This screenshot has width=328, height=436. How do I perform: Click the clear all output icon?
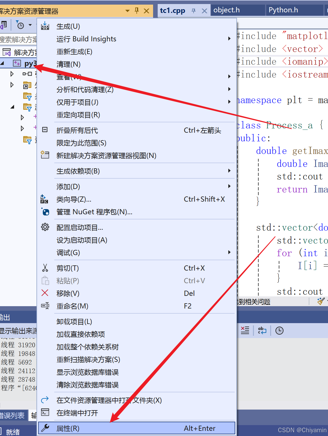click(x=245, y=331)
